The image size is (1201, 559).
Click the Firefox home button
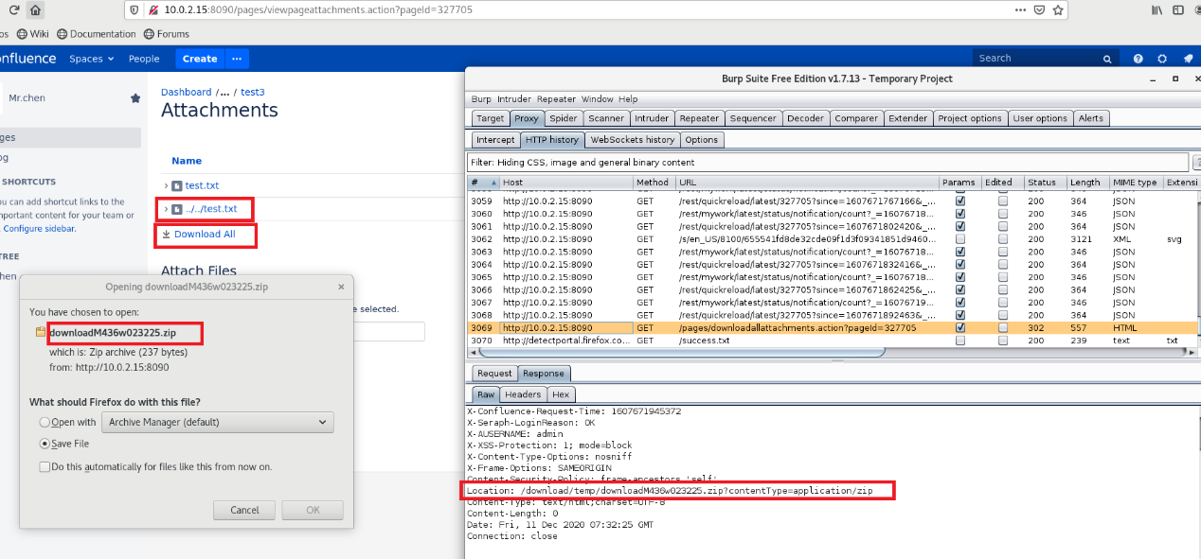(x=35, y=10)
